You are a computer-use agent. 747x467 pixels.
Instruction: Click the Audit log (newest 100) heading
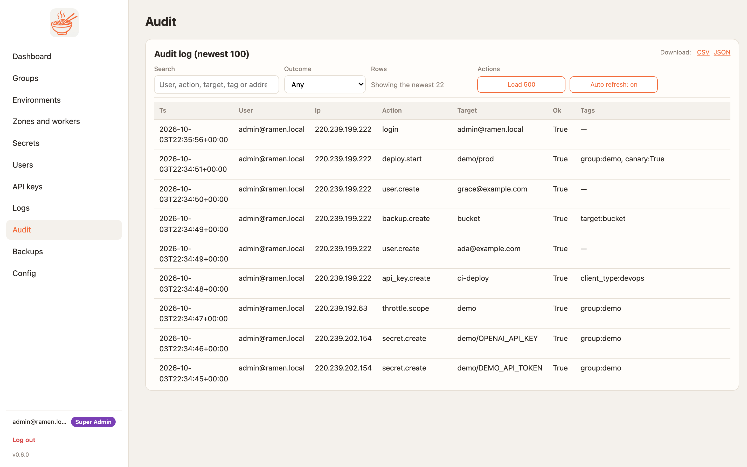click(201, 54)
